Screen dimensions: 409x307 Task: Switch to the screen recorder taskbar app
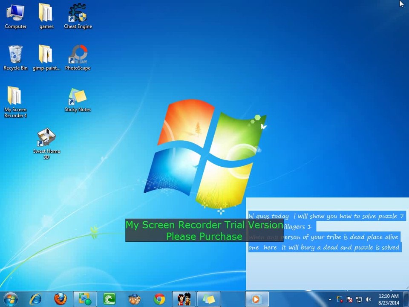click(x=85, y=299)
